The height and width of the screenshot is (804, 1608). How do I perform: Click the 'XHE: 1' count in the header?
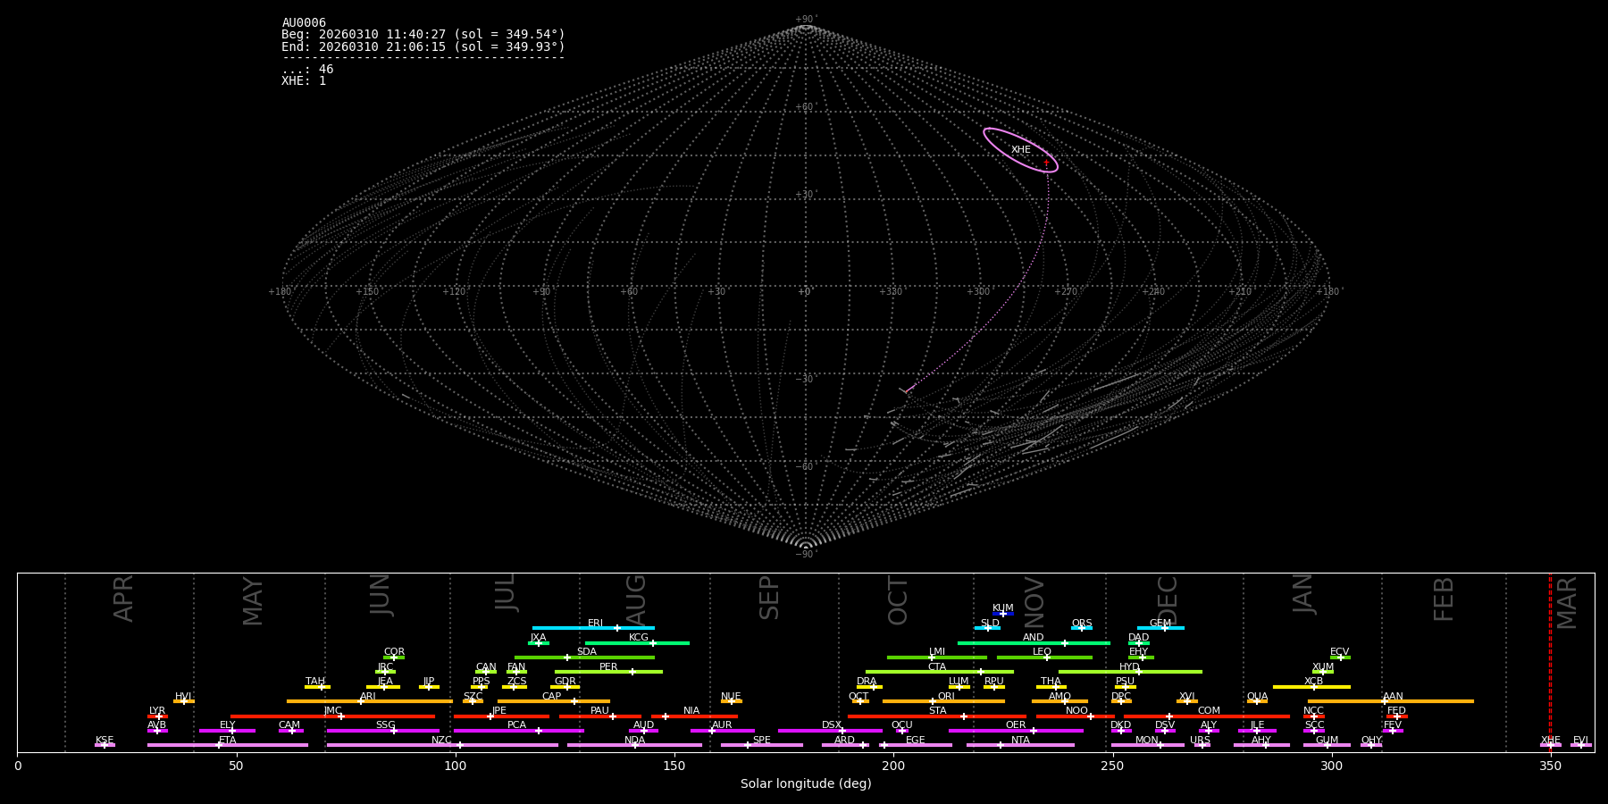click(x=304, y=81)
